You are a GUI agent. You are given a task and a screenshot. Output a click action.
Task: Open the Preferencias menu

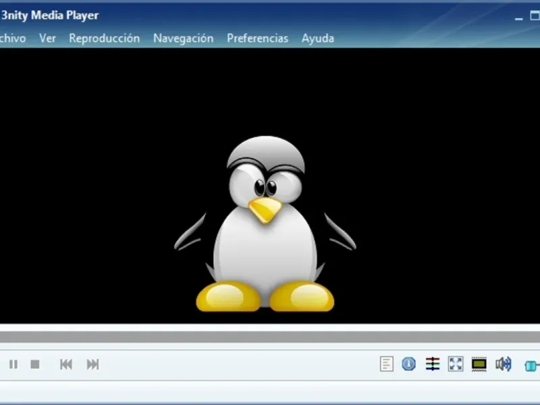click(258, 38)
